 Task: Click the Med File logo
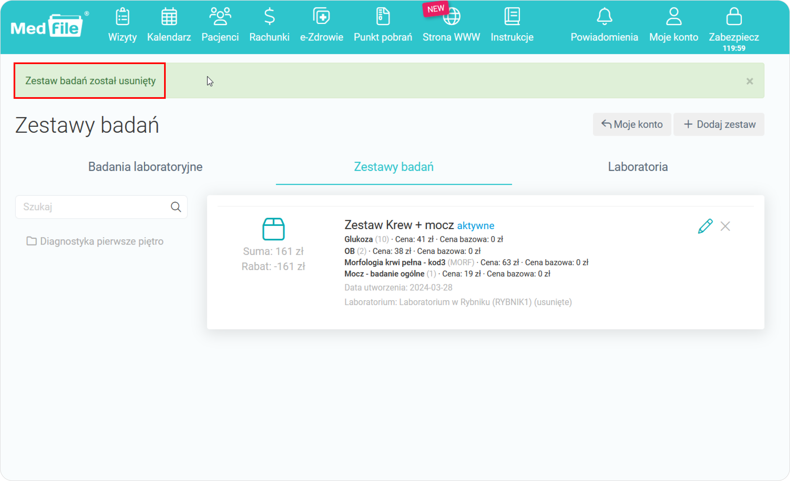click(x=50, y=25)
